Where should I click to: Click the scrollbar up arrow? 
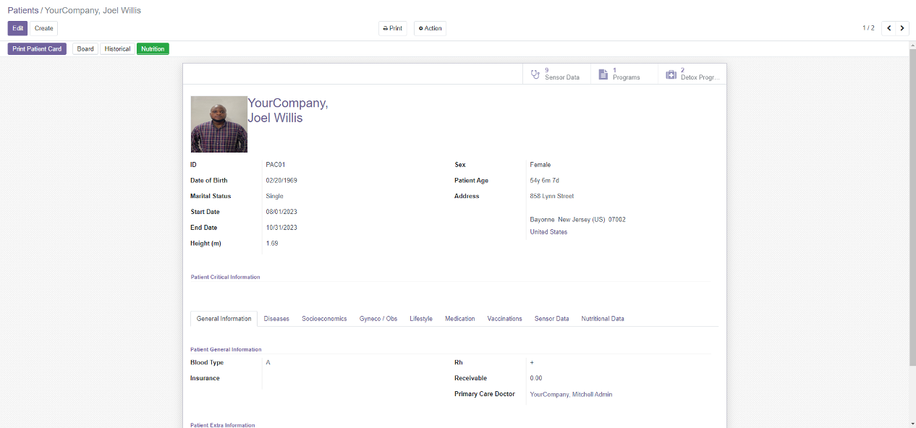[912, 46]
